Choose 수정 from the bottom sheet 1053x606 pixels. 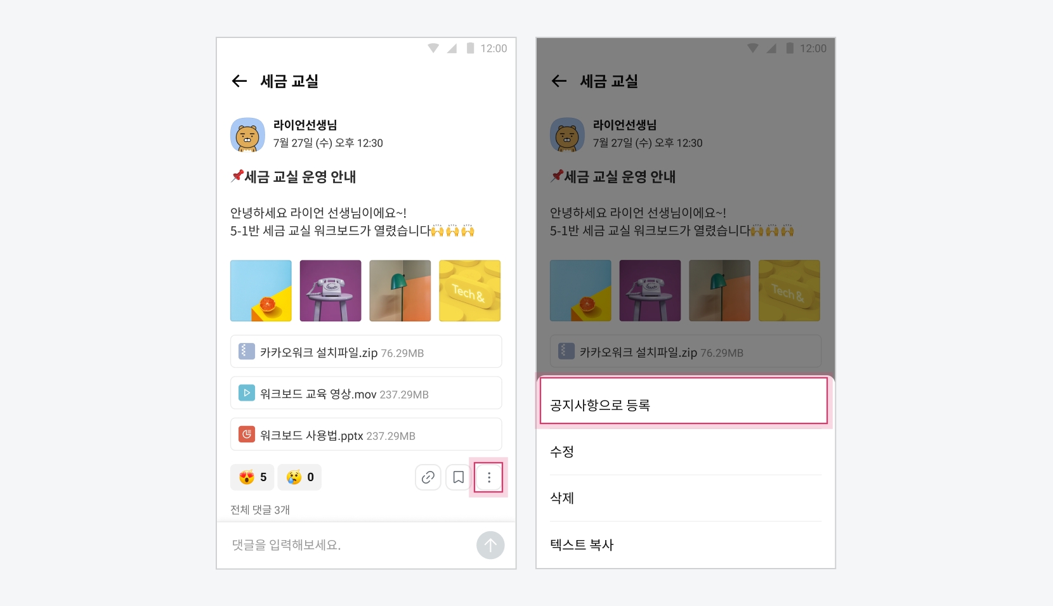[686, 452]
